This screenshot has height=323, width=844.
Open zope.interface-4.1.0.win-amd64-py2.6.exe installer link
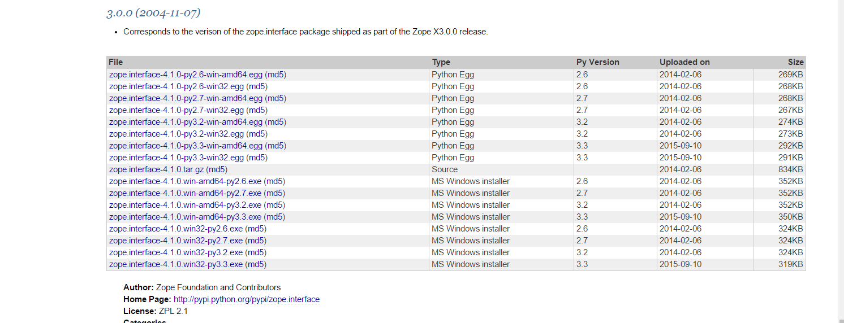tap(185, 181)
